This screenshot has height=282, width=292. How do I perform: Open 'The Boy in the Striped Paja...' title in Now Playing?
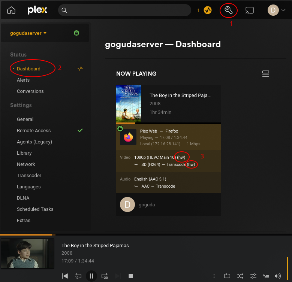(x=180, y=95)
